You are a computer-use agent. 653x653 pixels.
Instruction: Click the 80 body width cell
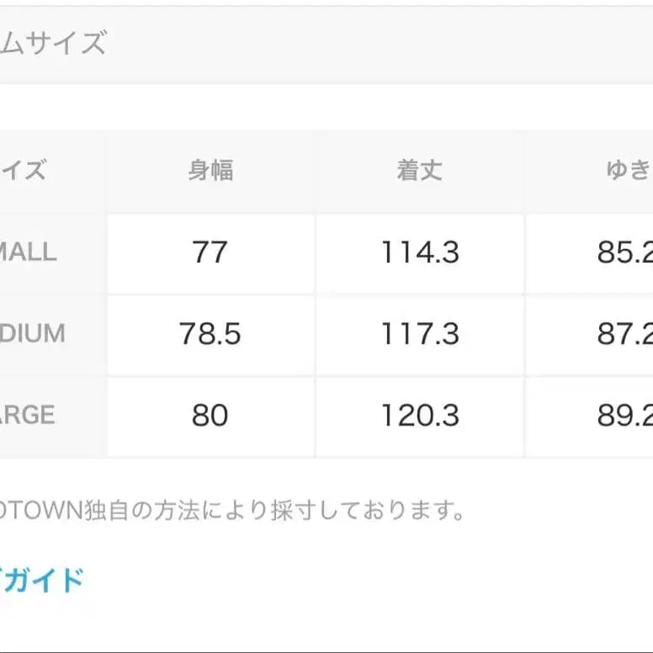[x=210, y=416]
